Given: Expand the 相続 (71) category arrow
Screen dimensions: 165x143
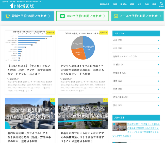Looking at the screenshot, I should 158,89.
